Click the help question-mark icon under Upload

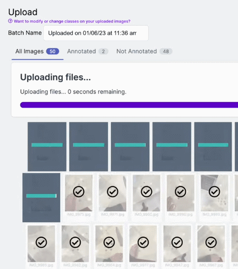(10, 21)
